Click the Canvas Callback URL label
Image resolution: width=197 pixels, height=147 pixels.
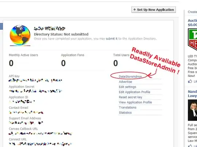tap(23, 129)
